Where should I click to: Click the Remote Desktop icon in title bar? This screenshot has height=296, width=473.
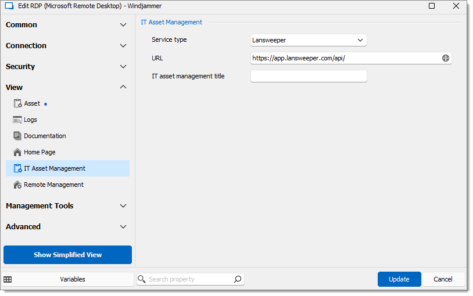[x=9, y=6]
